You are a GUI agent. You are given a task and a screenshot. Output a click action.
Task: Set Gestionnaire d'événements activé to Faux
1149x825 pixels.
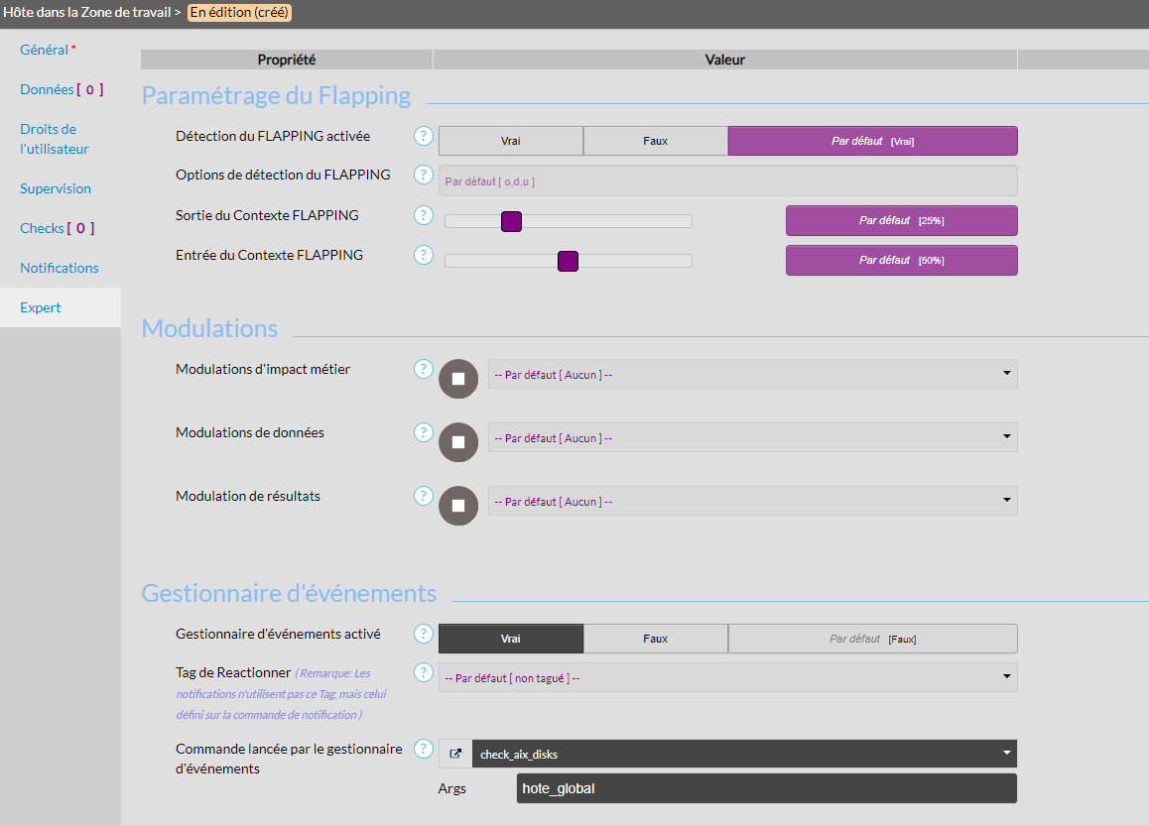[x=655, y=639]
